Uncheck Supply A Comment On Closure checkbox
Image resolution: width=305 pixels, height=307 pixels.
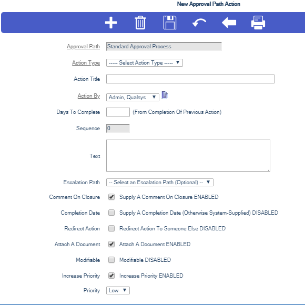pos(111,197)
